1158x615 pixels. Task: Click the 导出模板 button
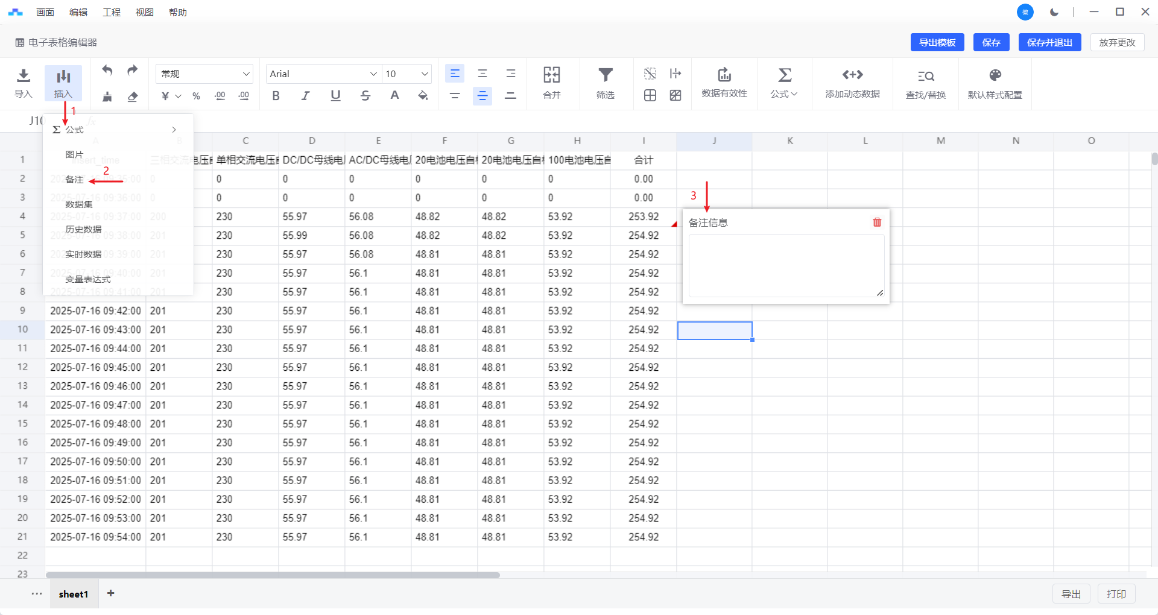(937, 42)
